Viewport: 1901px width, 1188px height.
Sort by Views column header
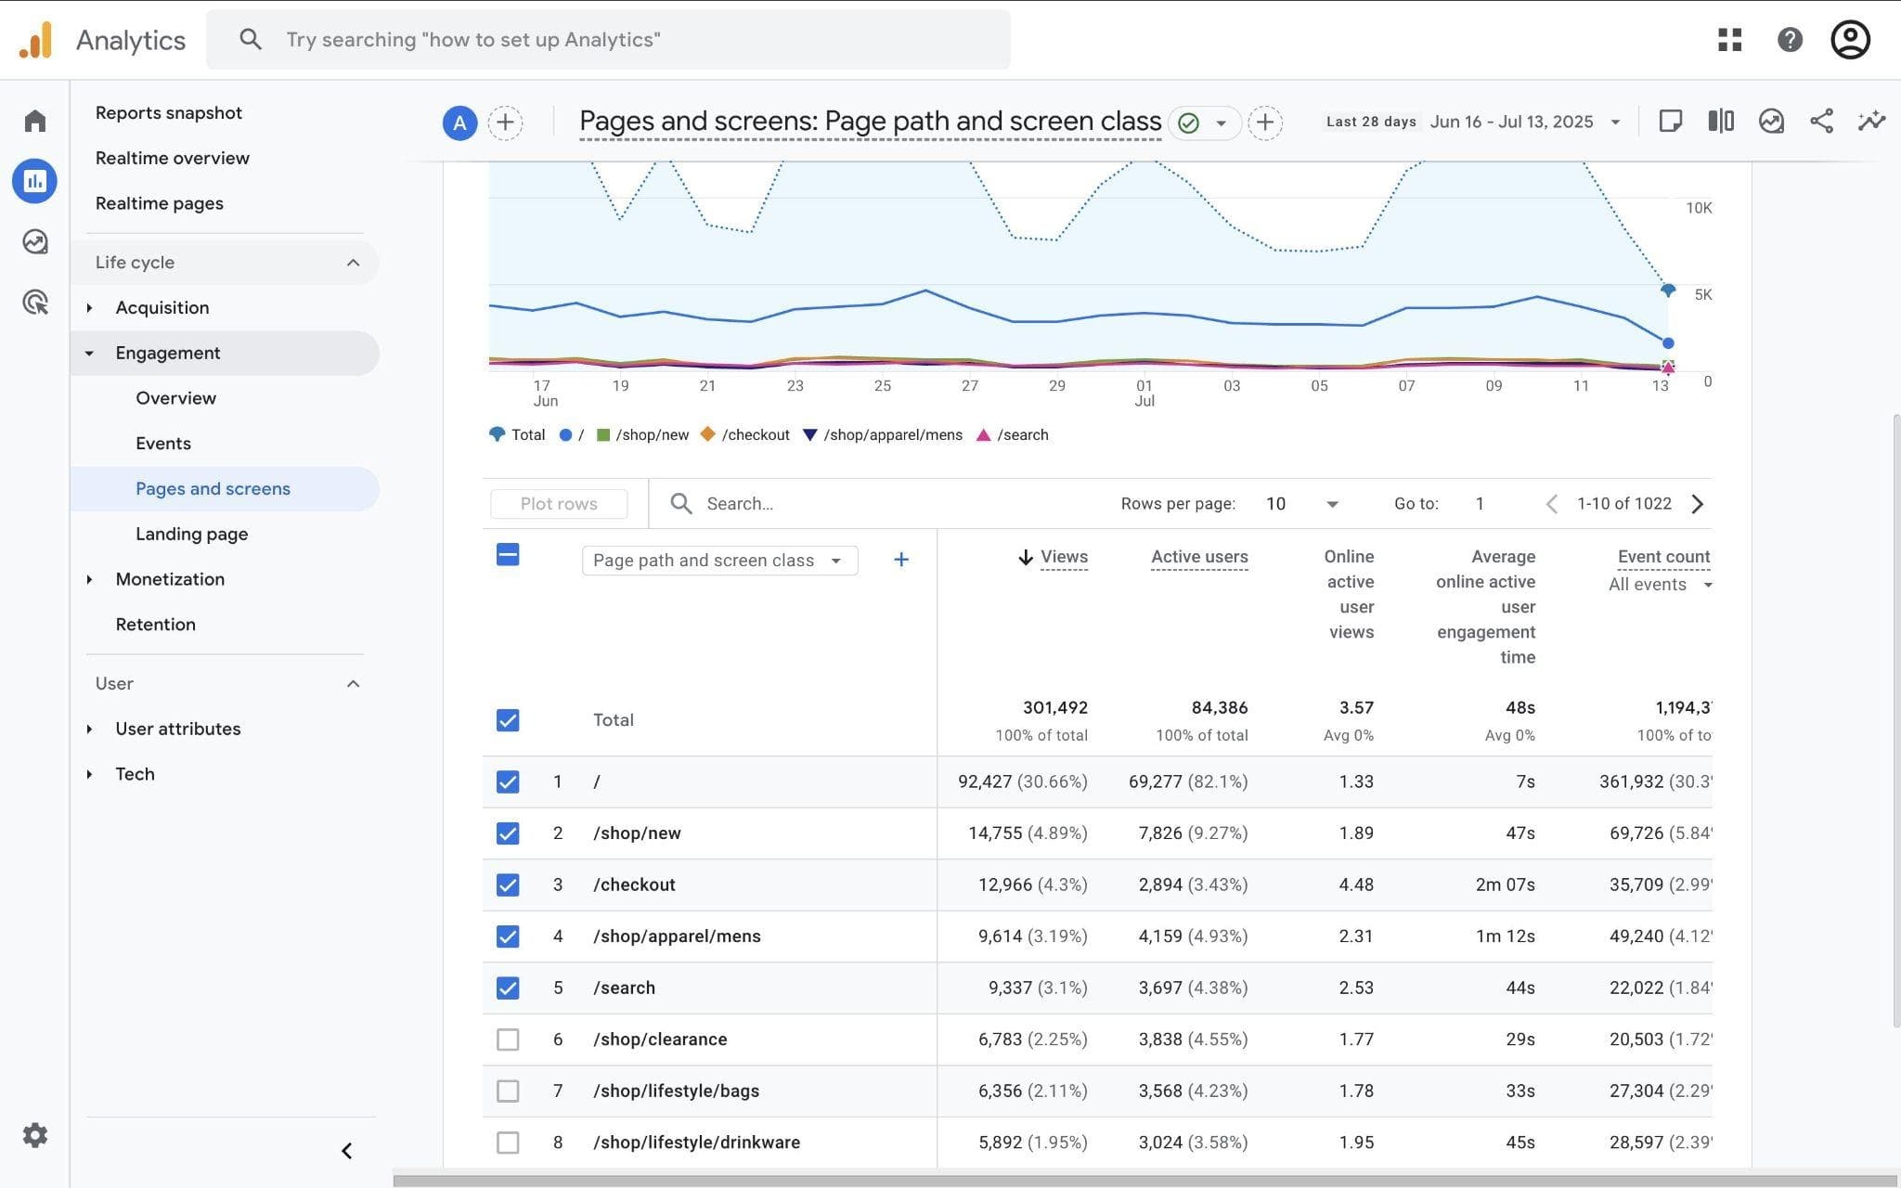[1064, 557]
